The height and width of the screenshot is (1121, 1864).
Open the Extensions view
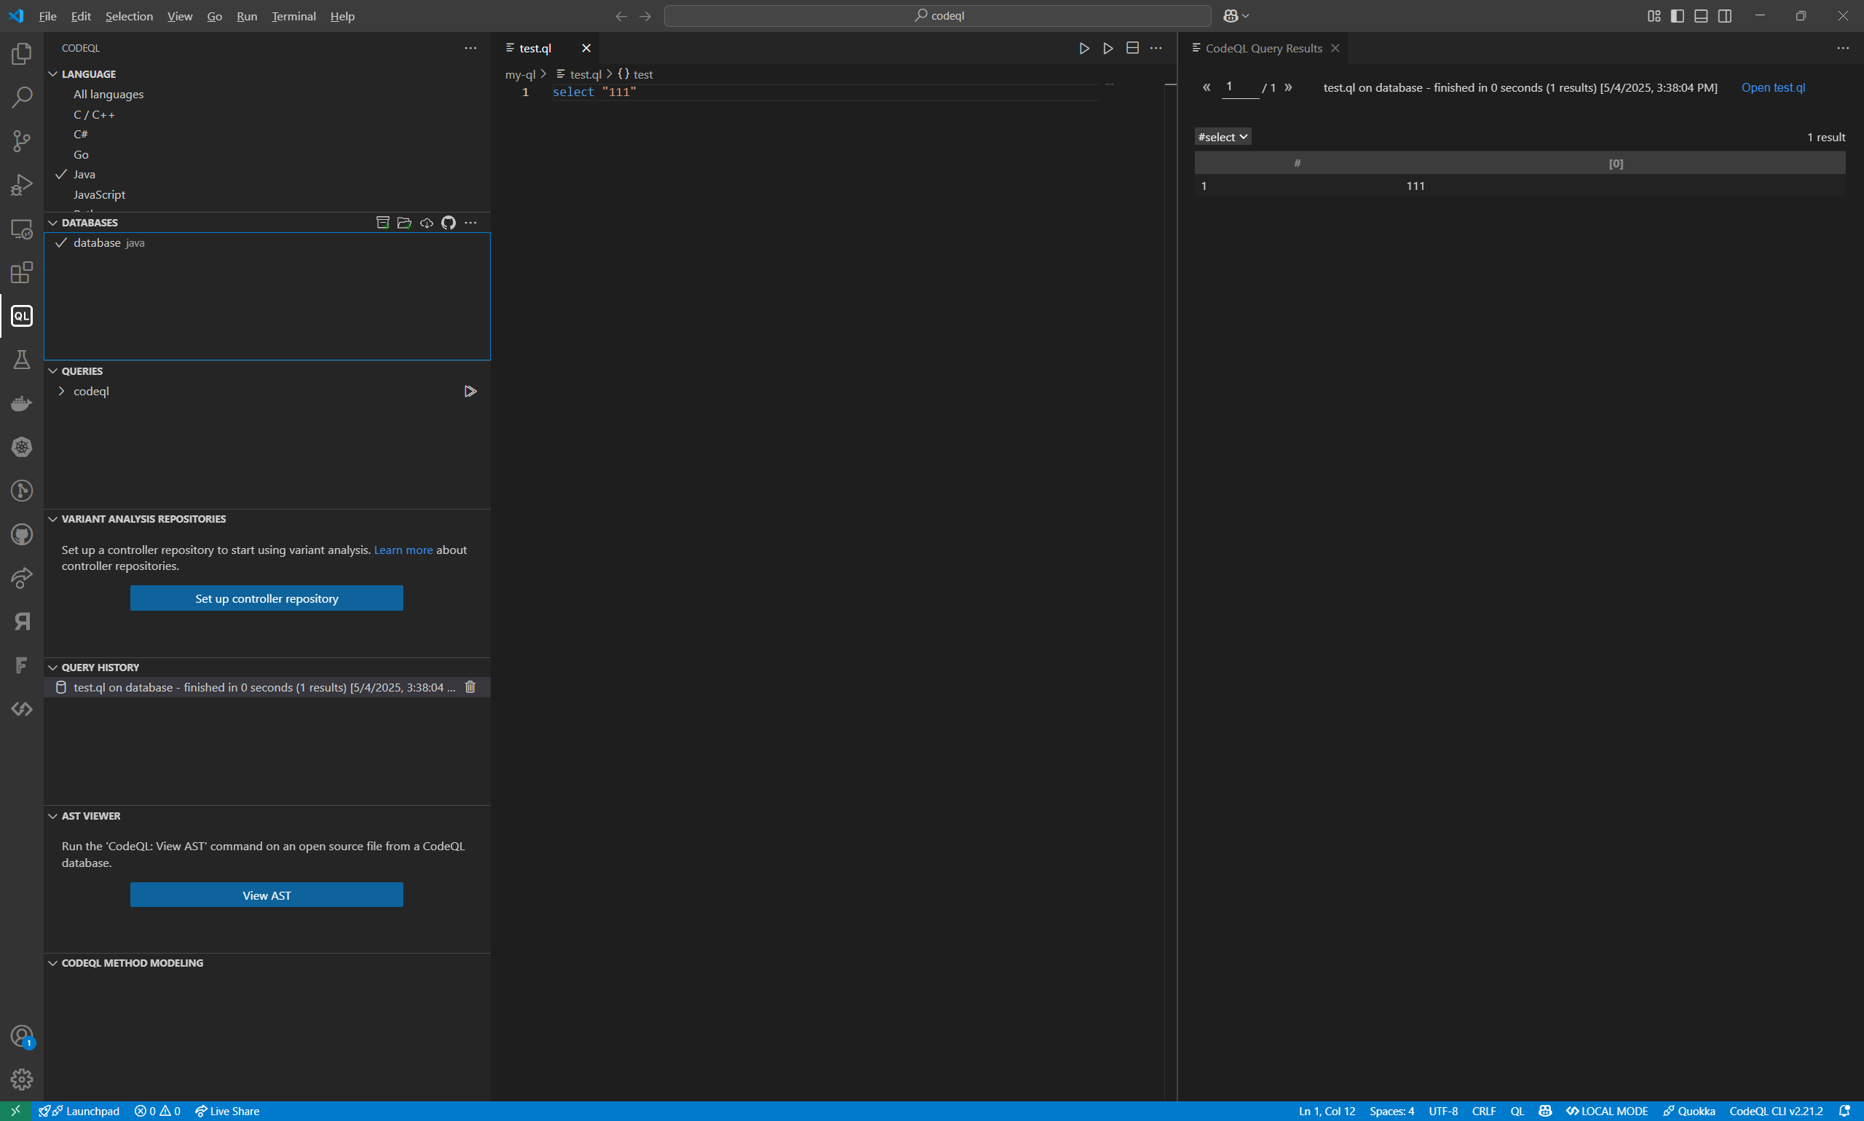tap(22, 272)
